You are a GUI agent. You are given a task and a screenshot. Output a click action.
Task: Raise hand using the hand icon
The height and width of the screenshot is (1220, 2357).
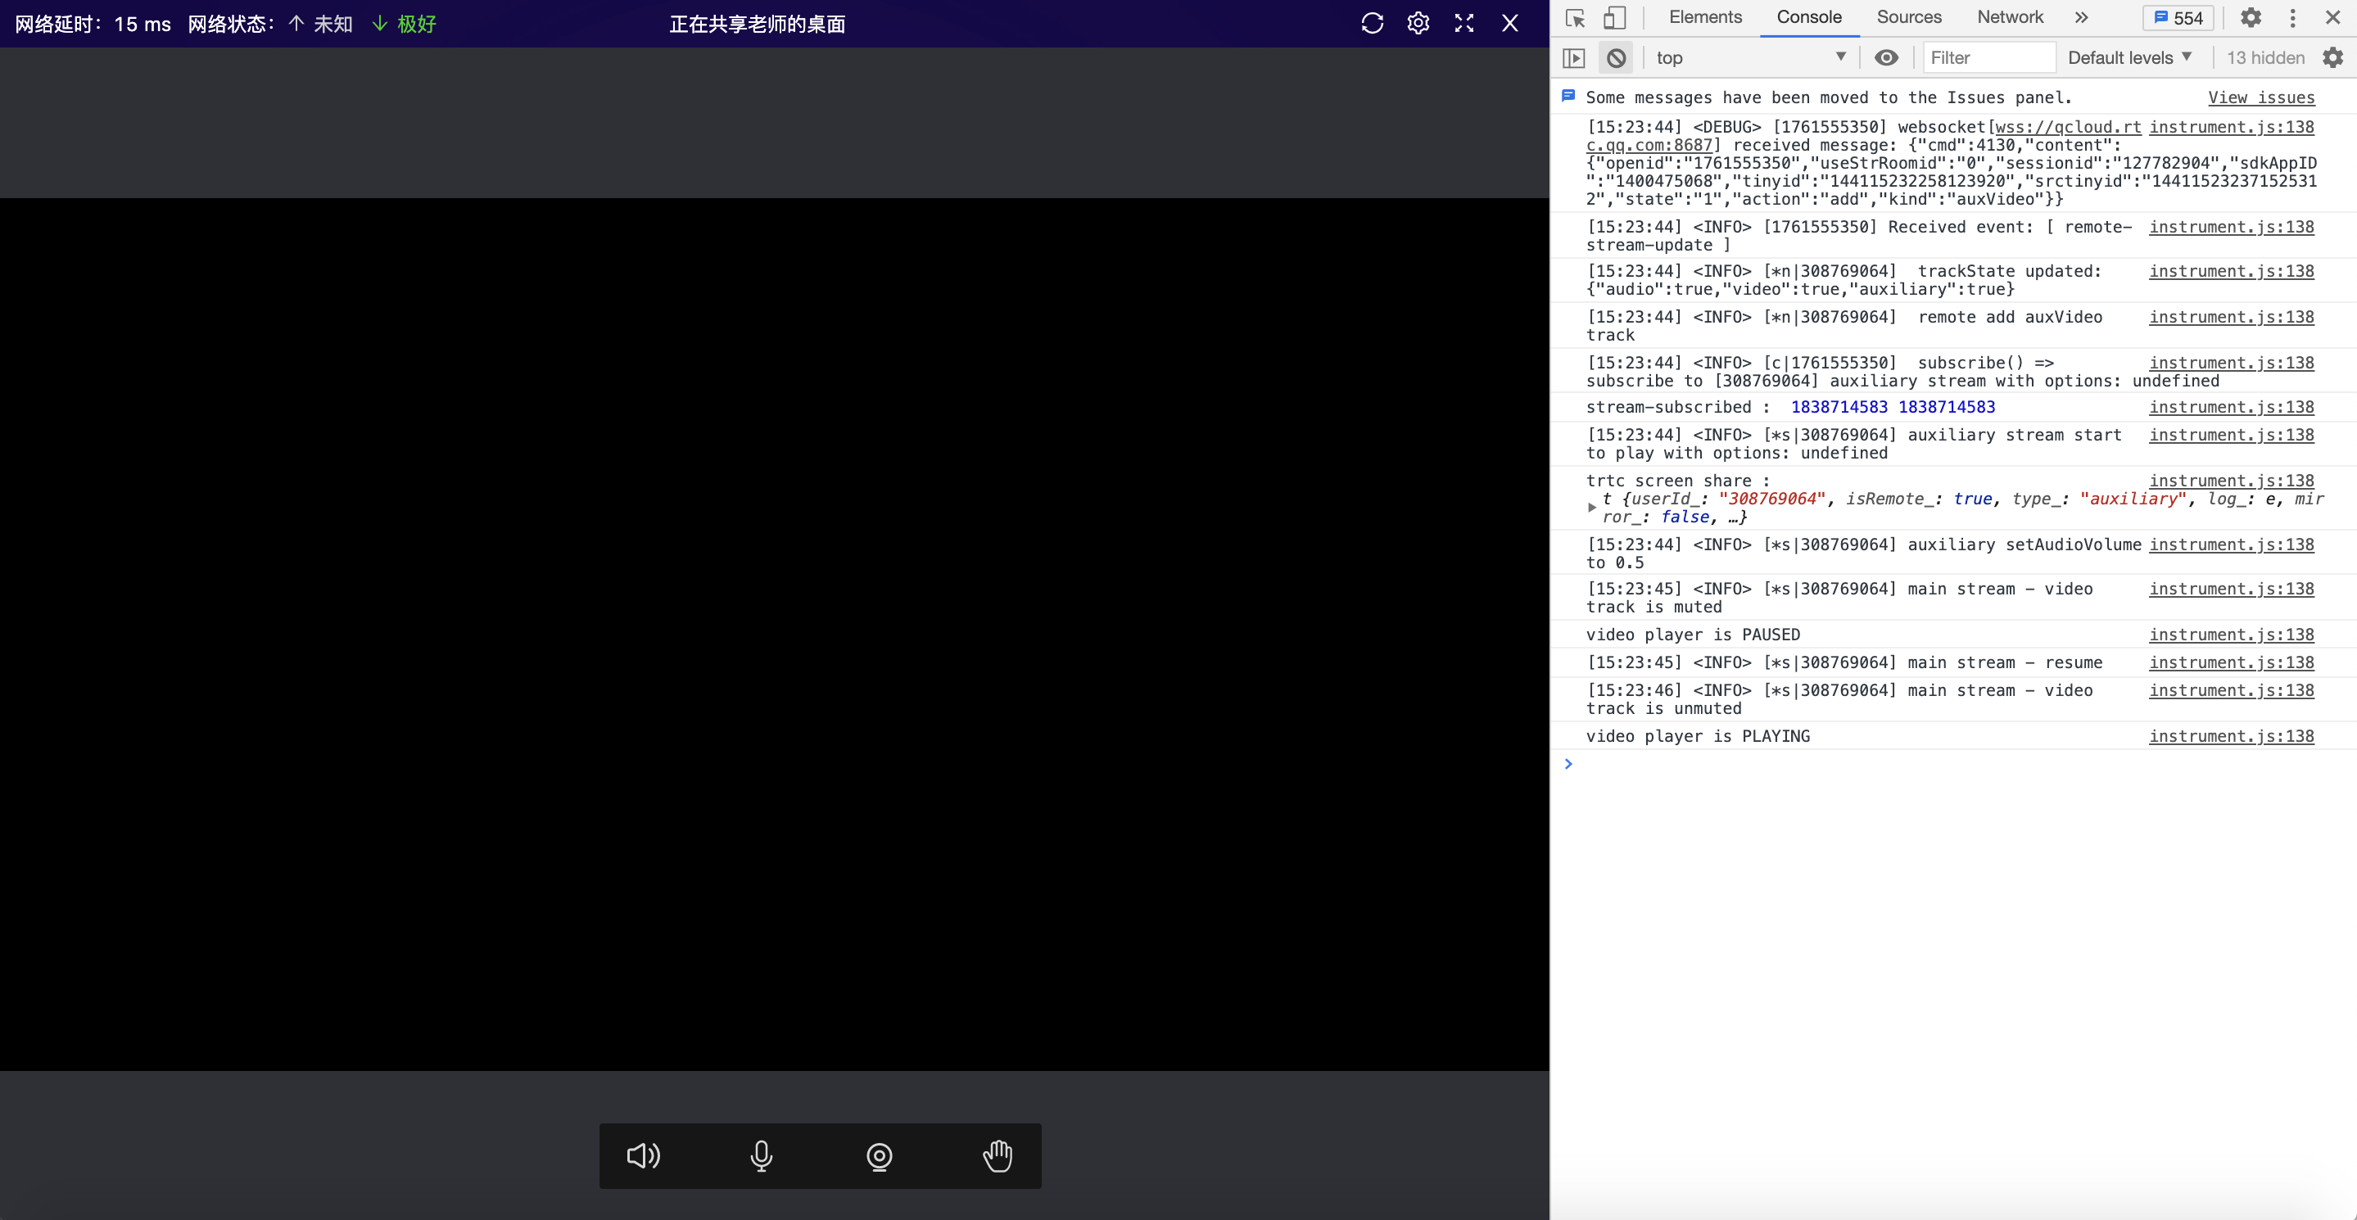(998, 1155)
